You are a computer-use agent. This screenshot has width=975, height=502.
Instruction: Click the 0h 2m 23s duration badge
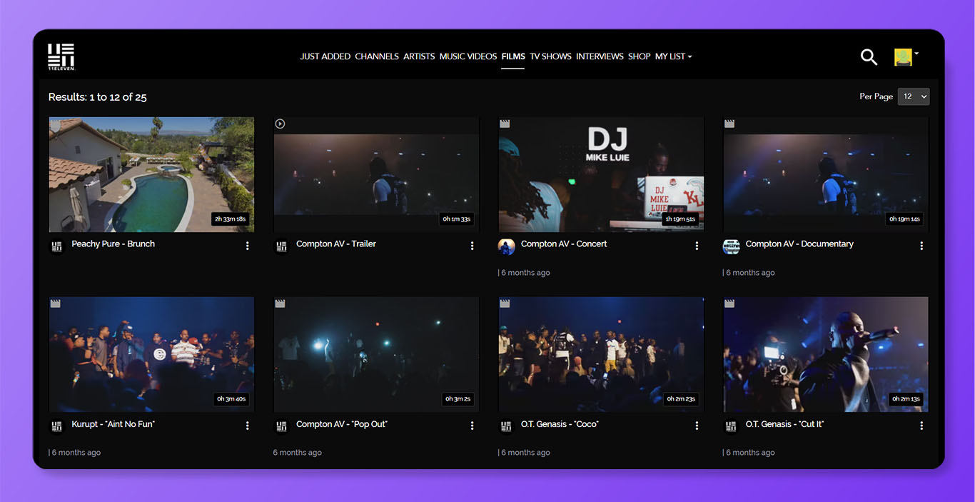coord(681,398)
